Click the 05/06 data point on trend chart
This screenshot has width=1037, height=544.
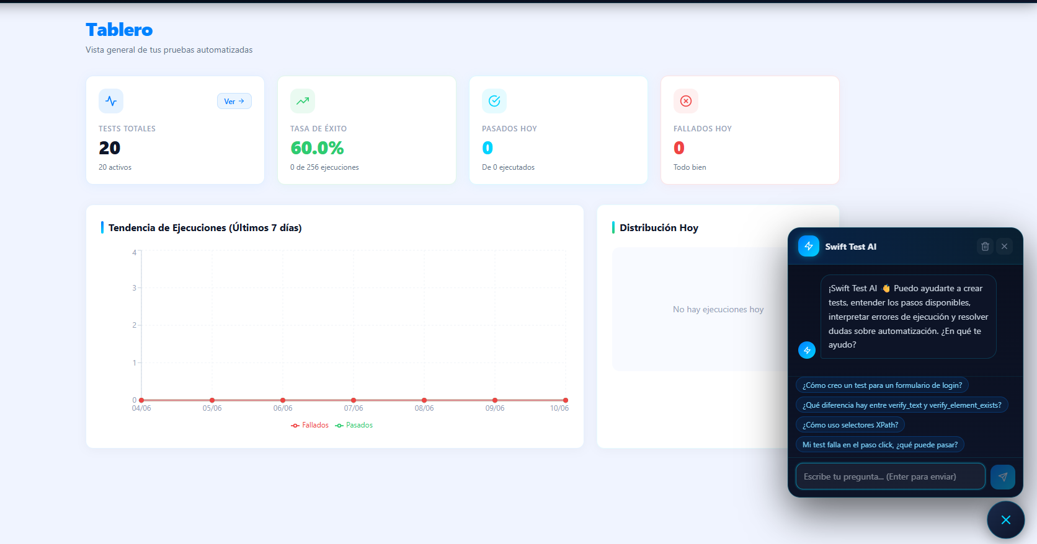212,400
